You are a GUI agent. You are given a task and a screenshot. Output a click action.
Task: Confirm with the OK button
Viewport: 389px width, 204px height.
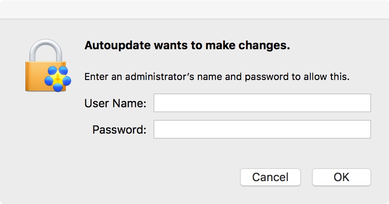pyautogui.click(x=341, y=177)
